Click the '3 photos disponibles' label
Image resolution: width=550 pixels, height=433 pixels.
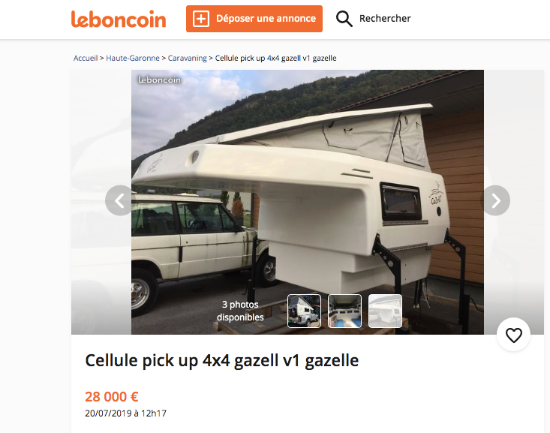pyautogui.click(x=240, y=311)
